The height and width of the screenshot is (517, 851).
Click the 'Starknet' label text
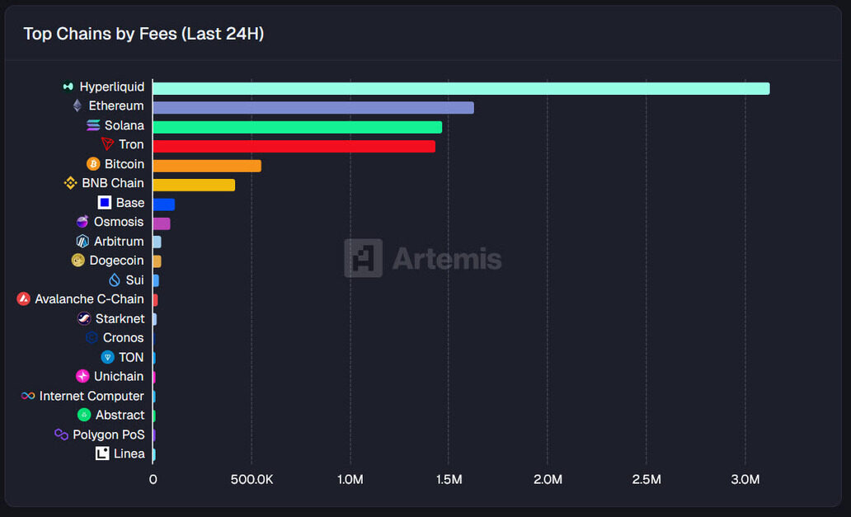[120, 318]
